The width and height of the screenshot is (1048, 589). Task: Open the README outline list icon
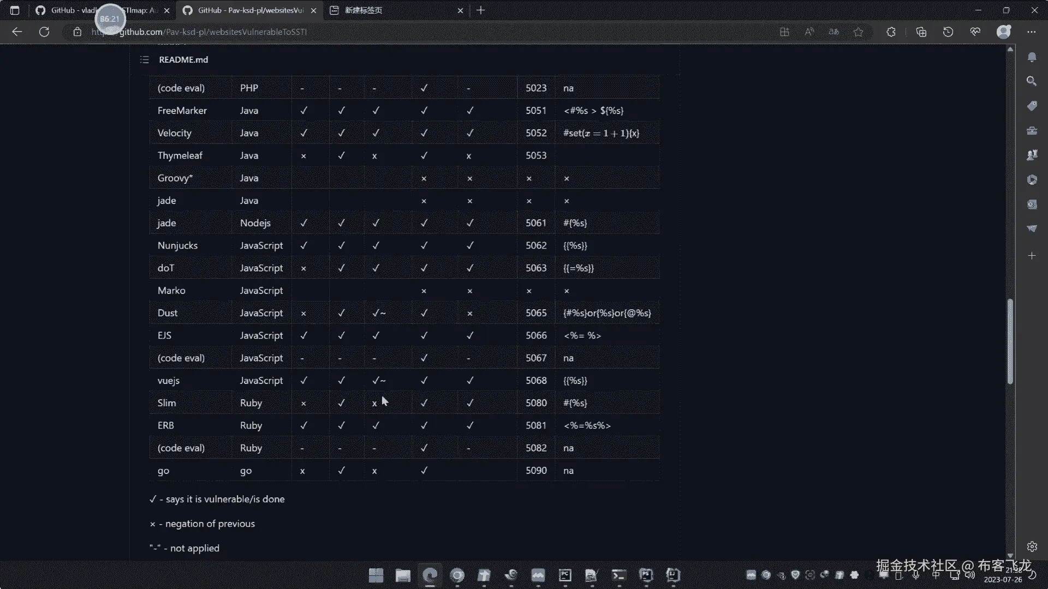(x=144, y=59)
